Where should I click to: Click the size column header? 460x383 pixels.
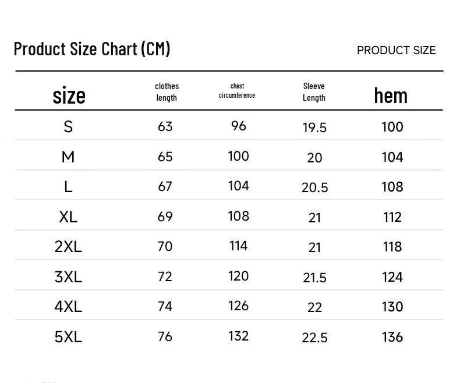[x=69, y=95]
